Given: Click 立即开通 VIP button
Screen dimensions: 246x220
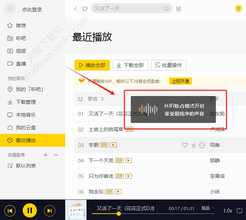Looking at the screenshot, I should click(x=180, y=81).
